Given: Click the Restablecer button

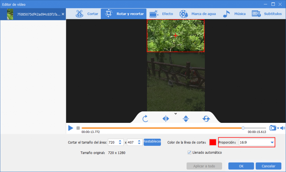Looking at the screenshot, I should [152, 142].
